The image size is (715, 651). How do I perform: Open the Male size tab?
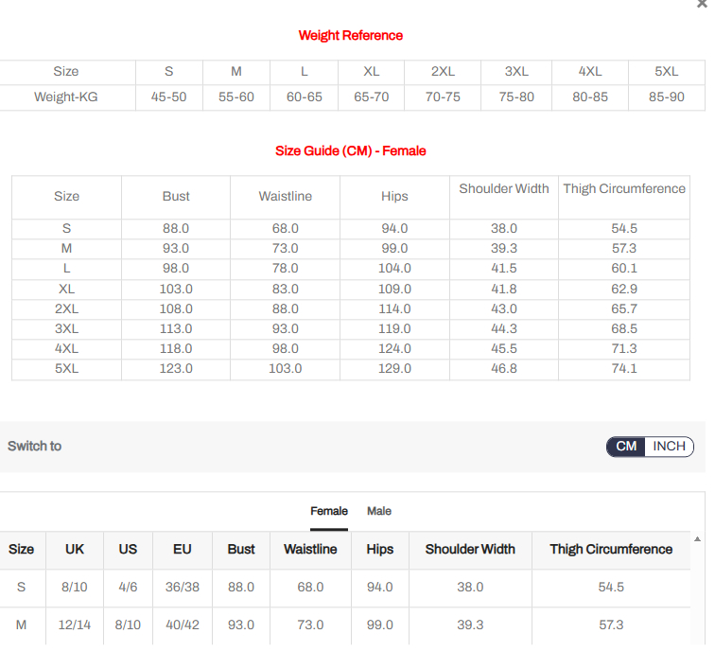379,511
